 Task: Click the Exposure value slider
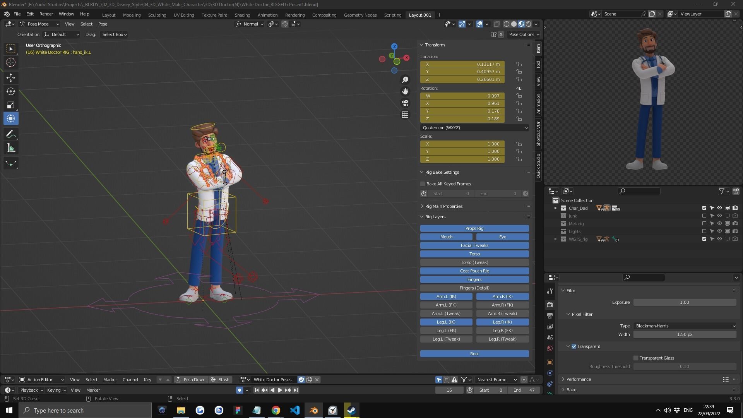click(685, 302)
